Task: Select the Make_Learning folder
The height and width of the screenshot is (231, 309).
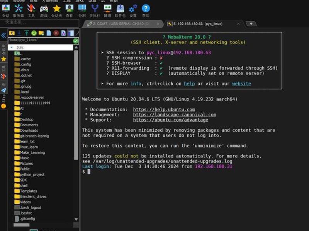Action: point(30,152)
